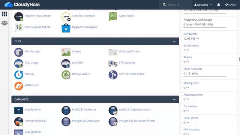
Task: Collapse the DATABASES section
Action: click(x=174, y=99)
